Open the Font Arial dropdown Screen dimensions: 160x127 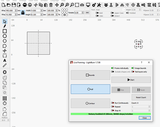click(110, 10)
